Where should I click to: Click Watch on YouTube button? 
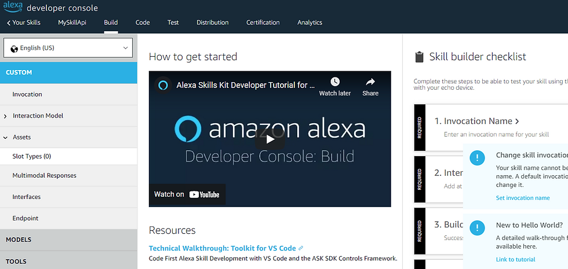click(187, 194)
